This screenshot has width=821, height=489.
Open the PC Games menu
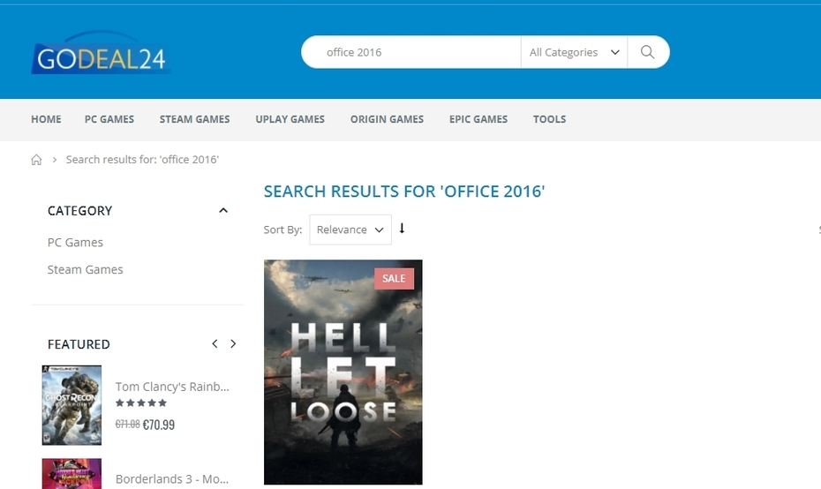109,119
